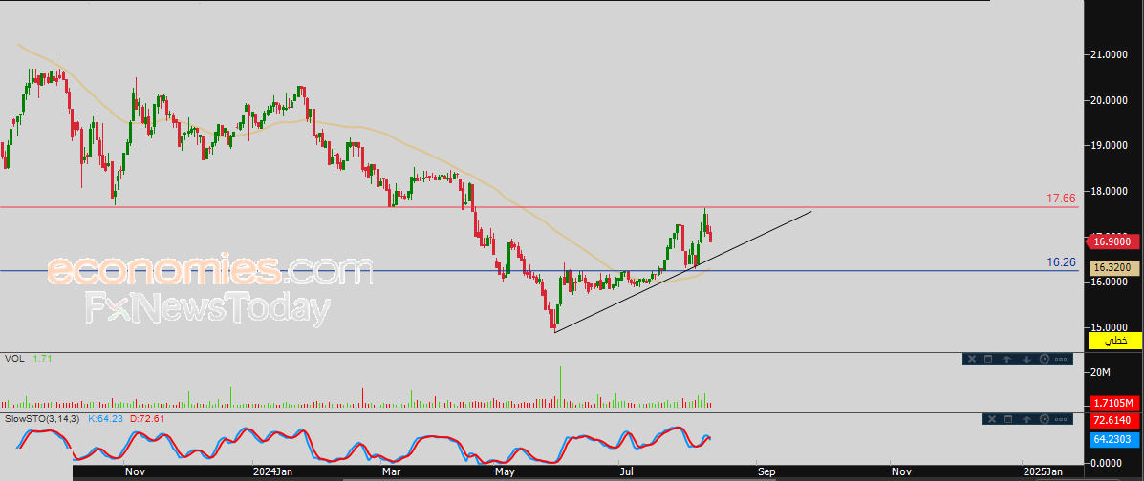This screenshot has height=481, width=1144.
Task: Click the red 16.9000 current price tag
Action: 1112,241
